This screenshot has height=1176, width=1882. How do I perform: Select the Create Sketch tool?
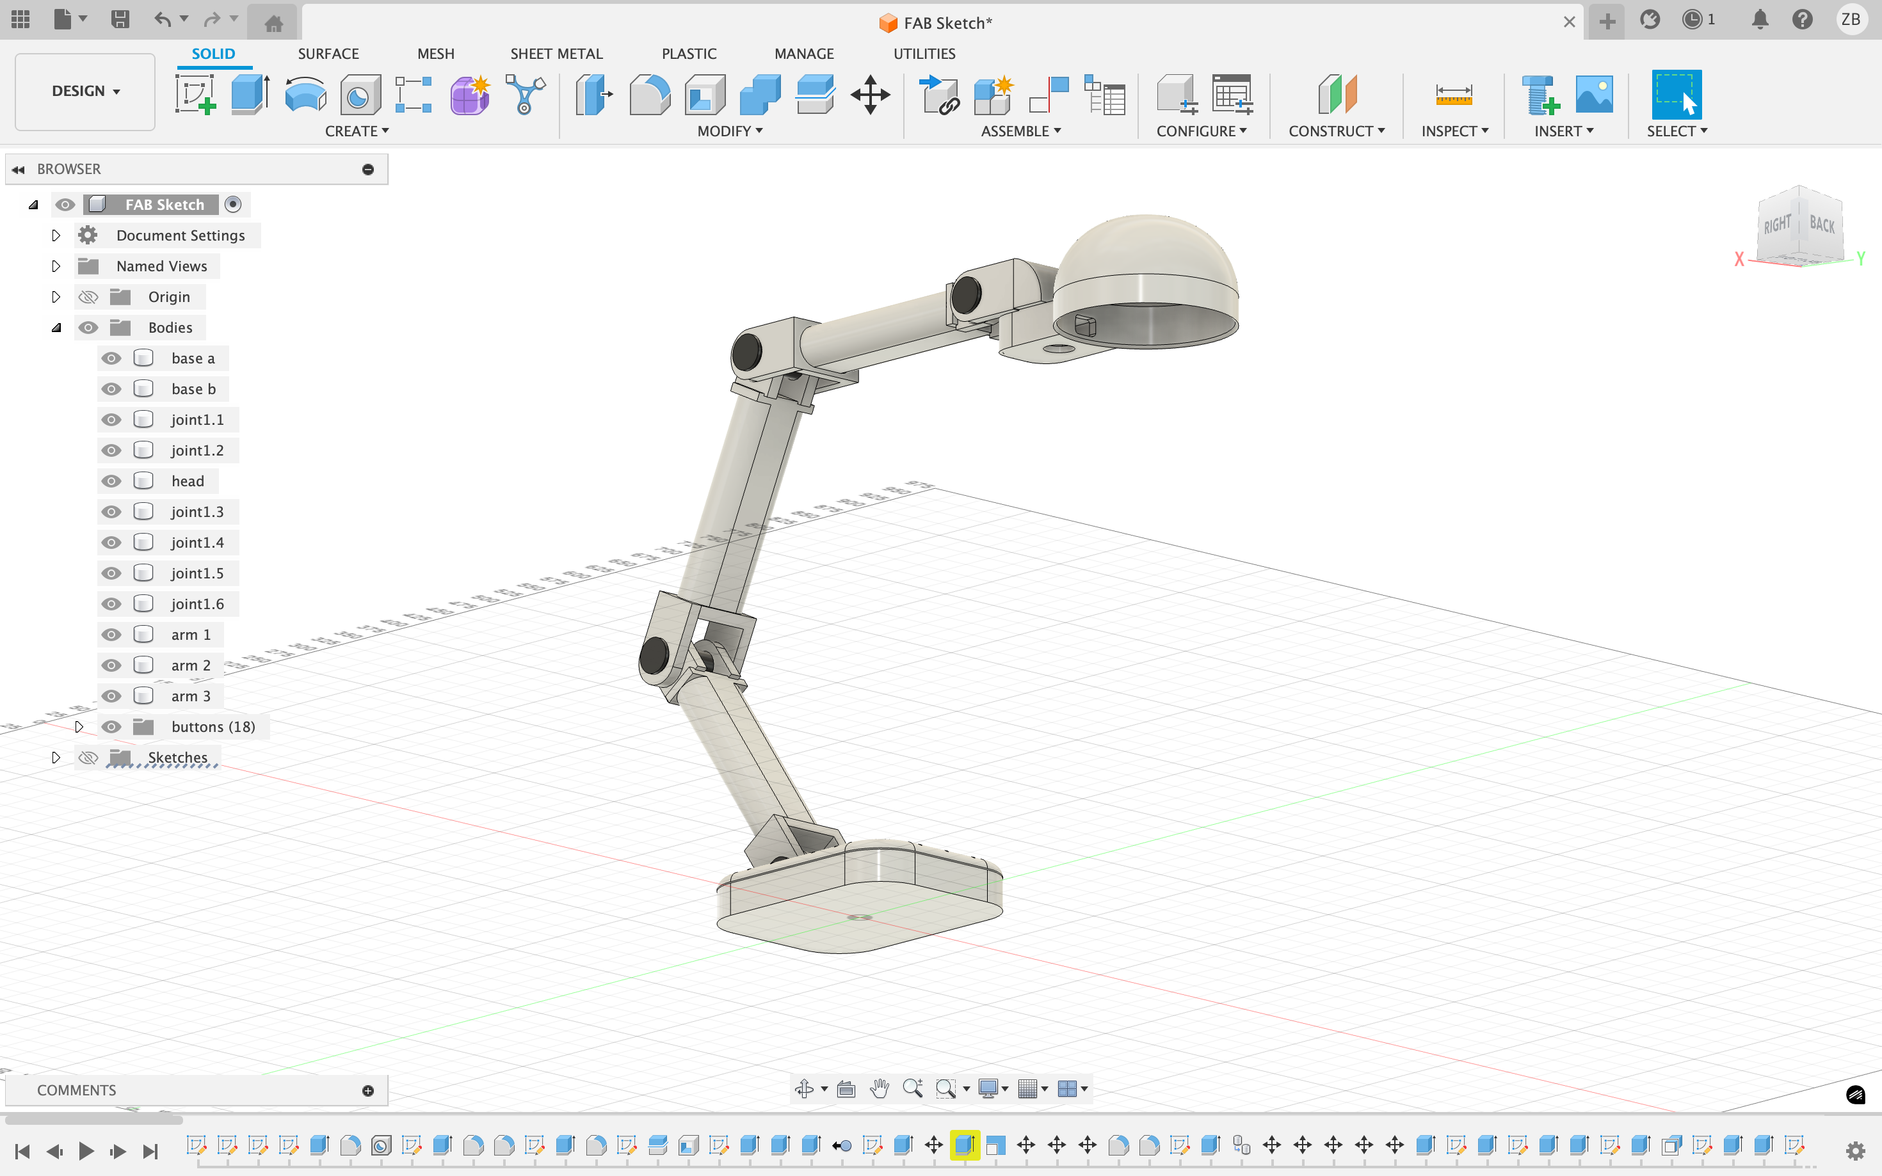[x=197, y=94]
